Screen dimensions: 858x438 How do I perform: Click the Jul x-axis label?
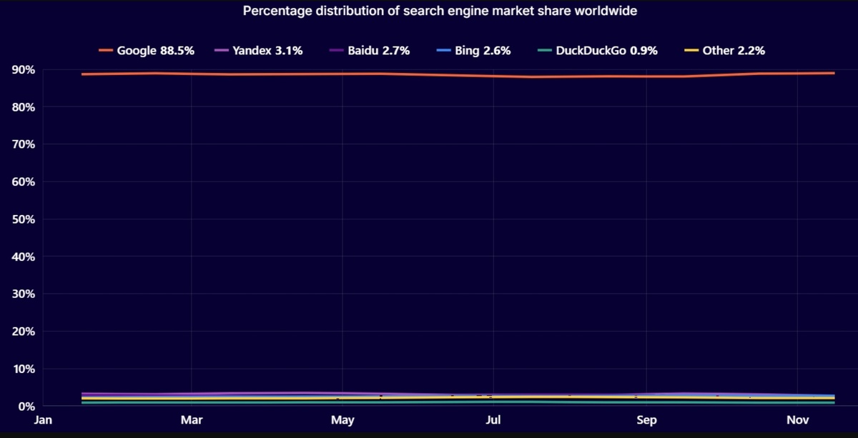click(x=494, y=420)
